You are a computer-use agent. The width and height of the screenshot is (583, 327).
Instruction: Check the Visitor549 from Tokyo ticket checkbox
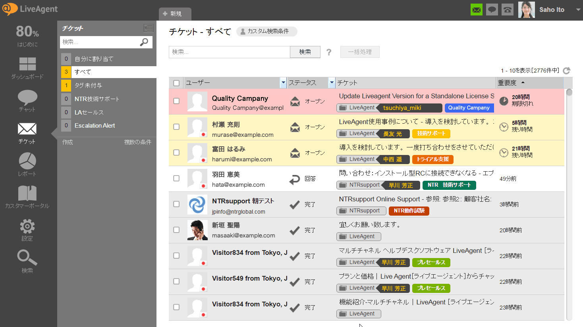177,281
